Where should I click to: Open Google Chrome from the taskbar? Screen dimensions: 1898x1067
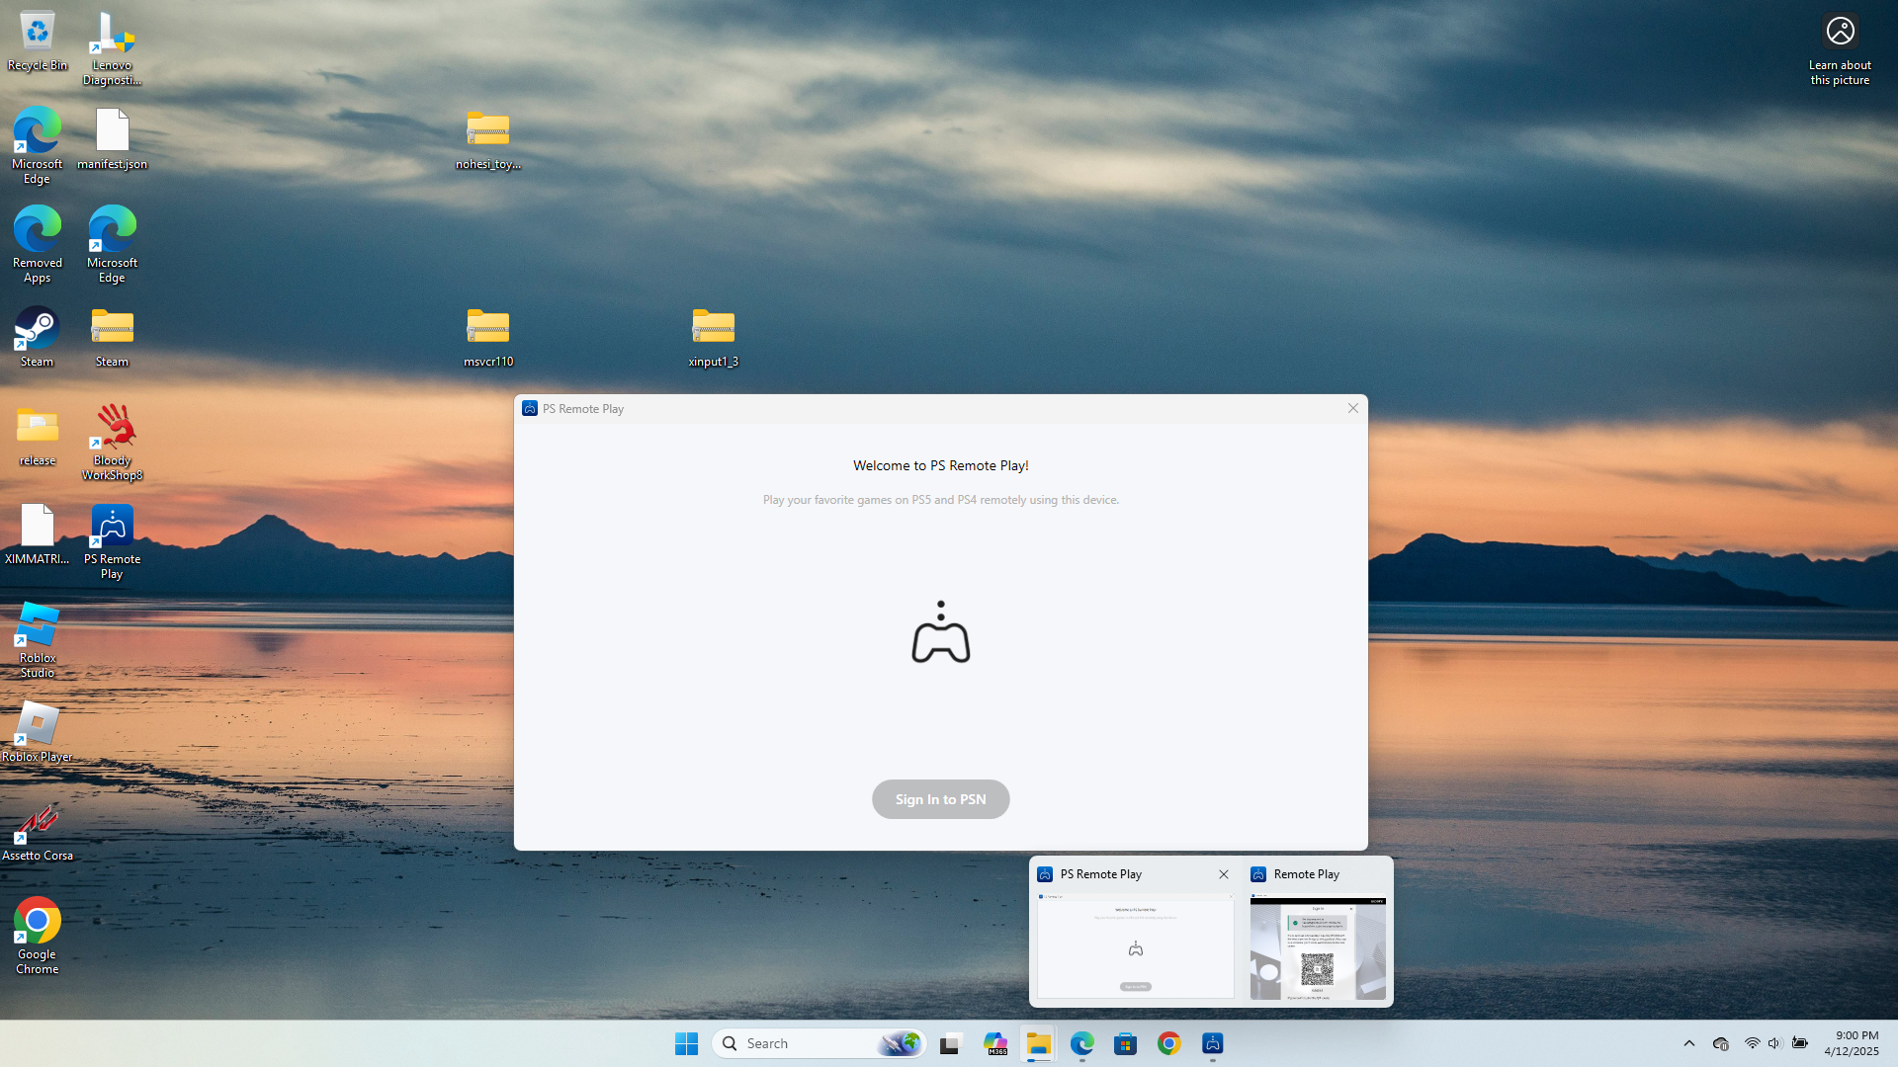[x=1169, y=1043]
